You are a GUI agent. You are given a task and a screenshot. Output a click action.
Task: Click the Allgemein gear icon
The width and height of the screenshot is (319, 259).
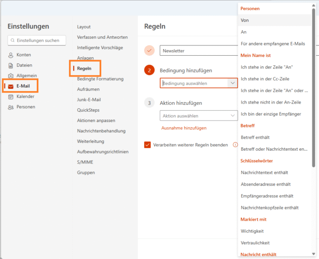[11, 76]
